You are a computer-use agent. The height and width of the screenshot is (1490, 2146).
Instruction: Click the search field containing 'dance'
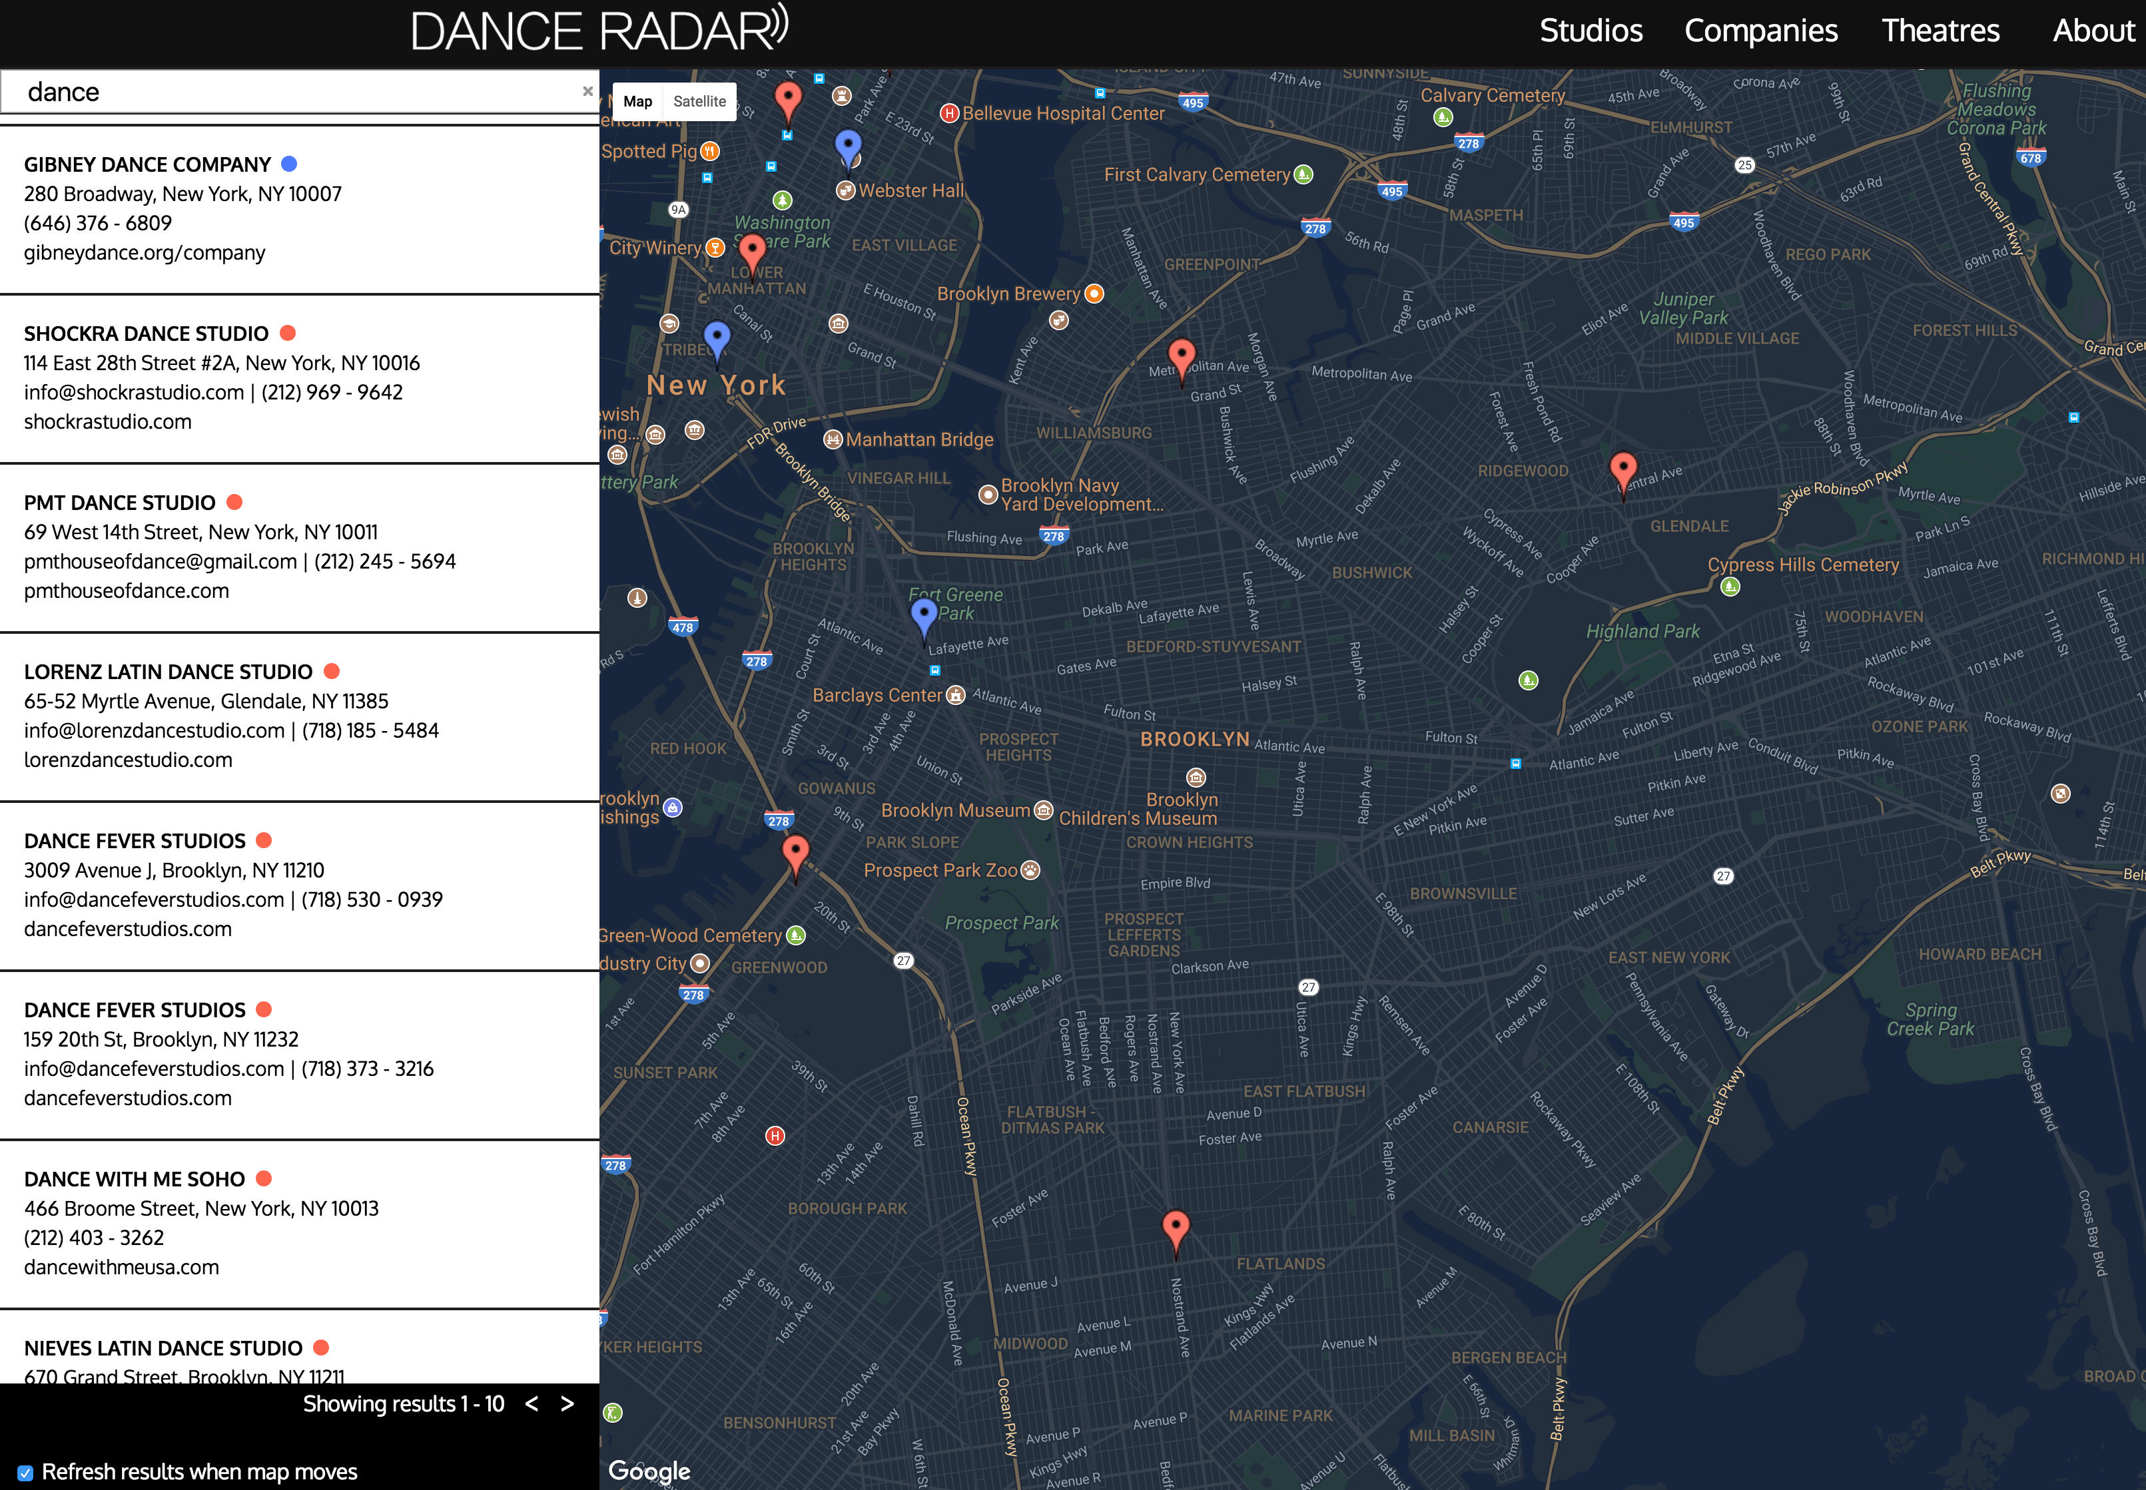(299, 91)
